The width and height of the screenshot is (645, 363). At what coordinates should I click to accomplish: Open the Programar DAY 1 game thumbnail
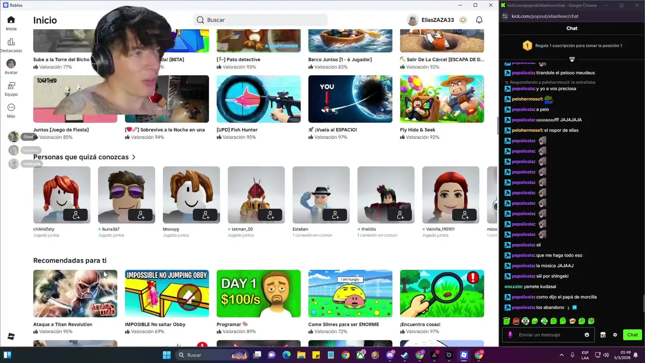click(259, 293)
